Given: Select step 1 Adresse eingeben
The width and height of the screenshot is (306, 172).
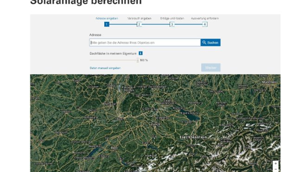Looking at the screenshot, I should pyautogui.click(x=107, y=25).
